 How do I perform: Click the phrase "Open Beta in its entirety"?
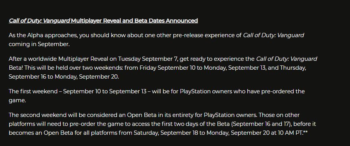pos(164,115)
